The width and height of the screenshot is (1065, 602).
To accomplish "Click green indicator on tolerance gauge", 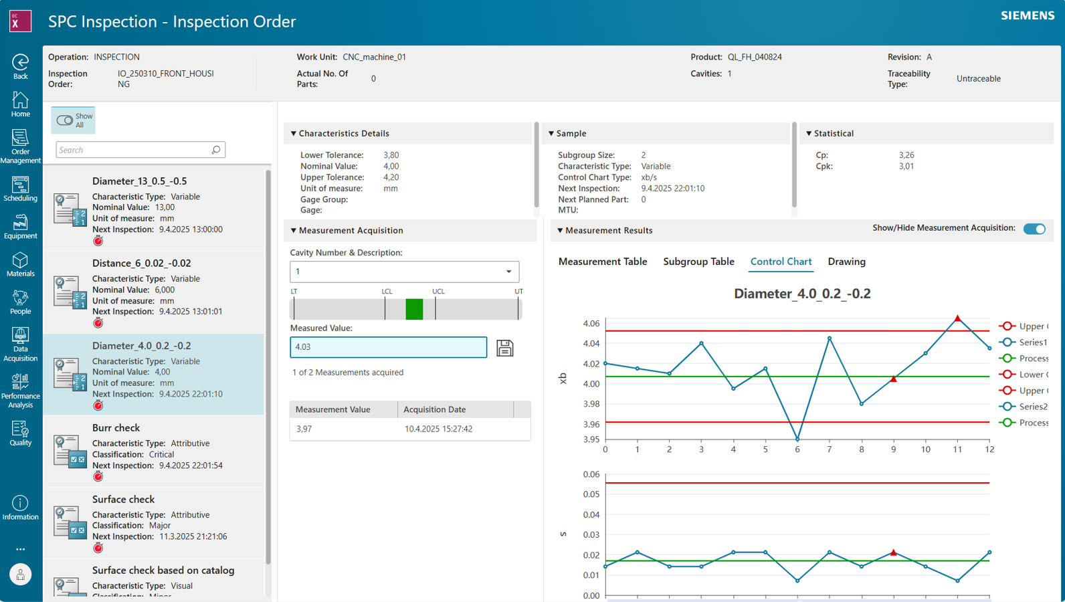I will [414, 309].
